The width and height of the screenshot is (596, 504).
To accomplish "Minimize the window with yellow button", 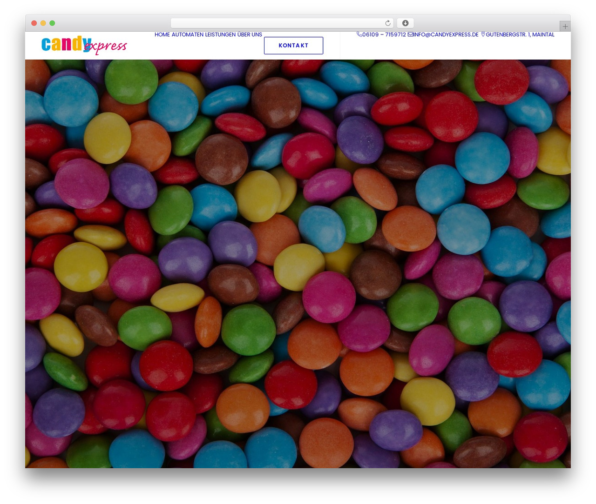I will coord(43,23).
